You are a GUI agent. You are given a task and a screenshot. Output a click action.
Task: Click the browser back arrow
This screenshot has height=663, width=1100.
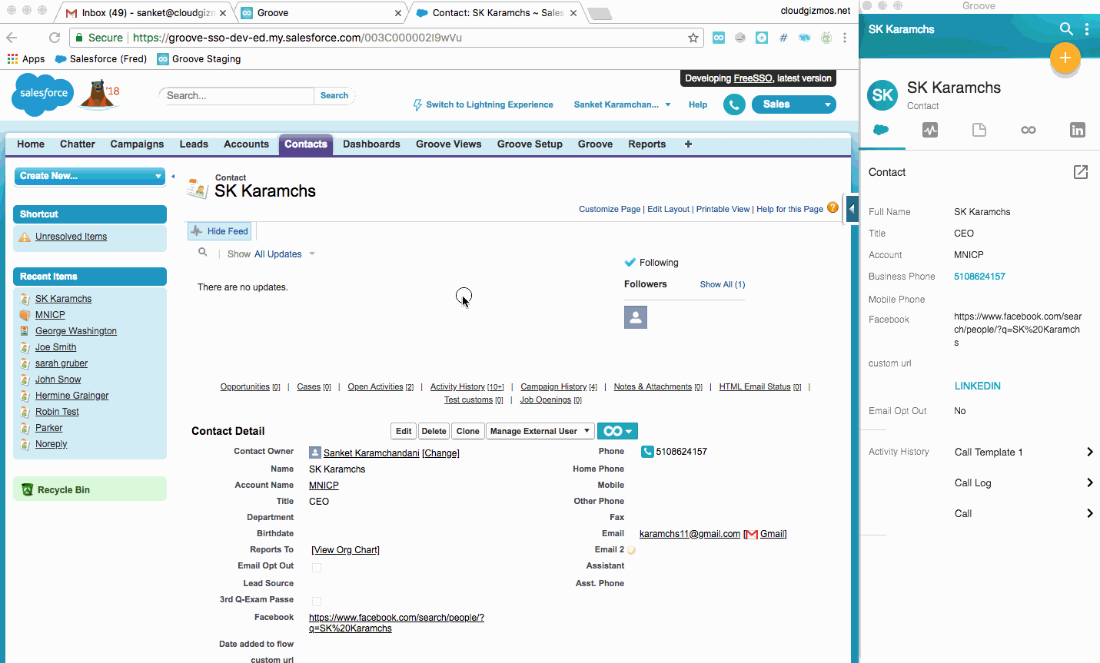[x=12, y=38]
